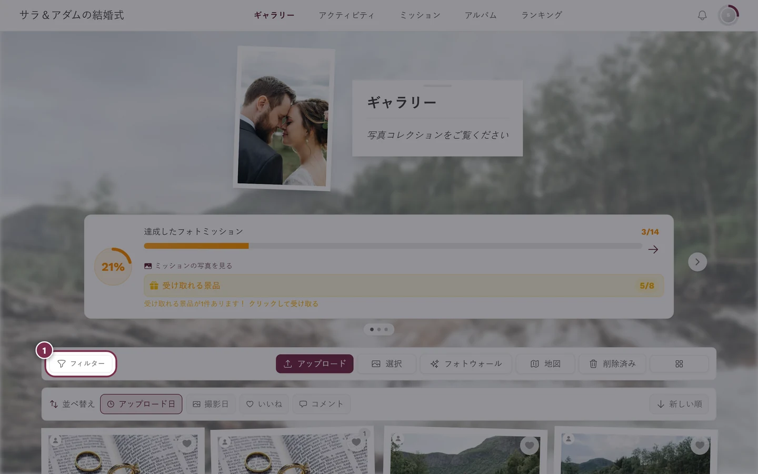Viewport: 758px width, 474px height.
Task: Sort by コメント comments
Action: tap(321, 404)
